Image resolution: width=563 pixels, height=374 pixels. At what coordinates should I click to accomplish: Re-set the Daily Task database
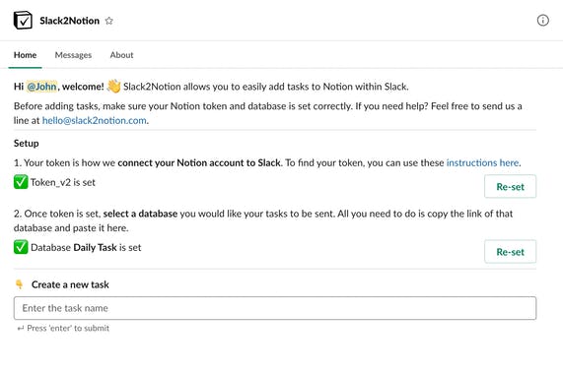(x=510, y=252)
